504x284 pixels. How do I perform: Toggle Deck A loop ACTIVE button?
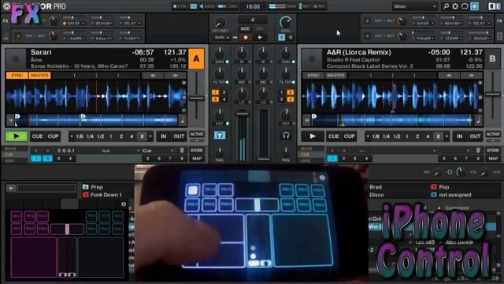197,134
